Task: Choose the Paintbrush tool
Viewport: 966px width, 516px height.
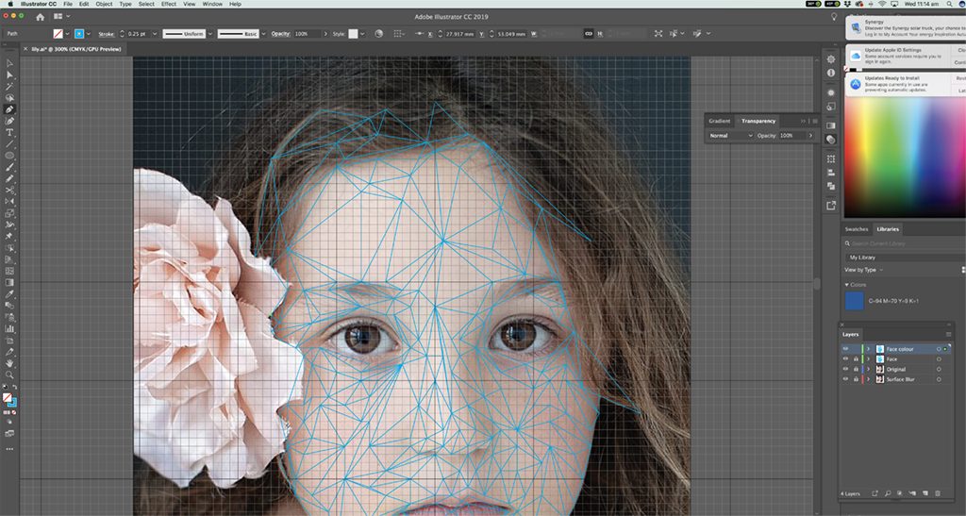Action: pos(9,168)
